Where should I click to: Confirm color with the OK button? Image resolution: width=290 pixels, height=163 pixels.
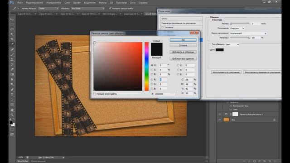[183, 40]
